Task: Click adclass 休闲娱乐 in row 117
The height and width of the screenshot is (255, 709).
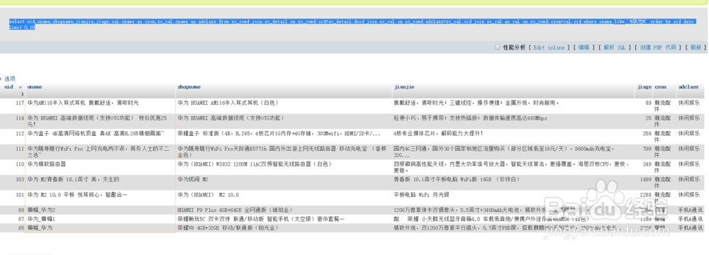Action: pyautogui.click(x=690, y=103)
